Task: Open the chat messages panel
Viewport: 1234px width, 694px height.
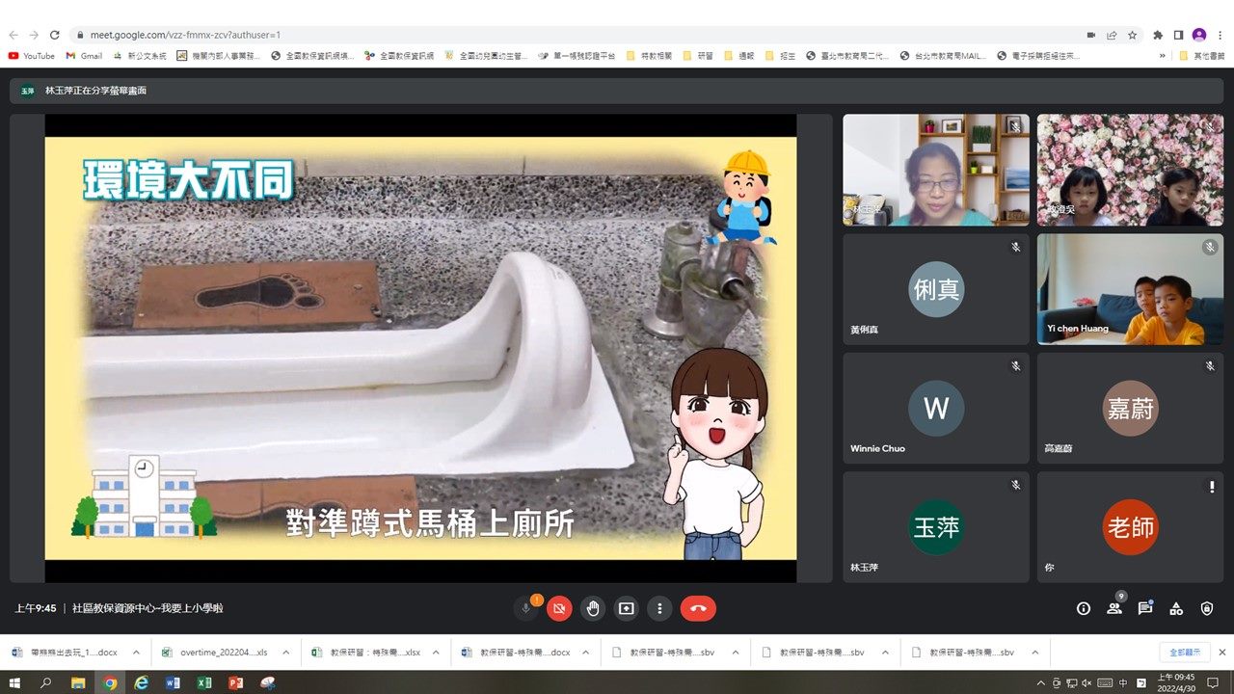Action: (1145, 608)
